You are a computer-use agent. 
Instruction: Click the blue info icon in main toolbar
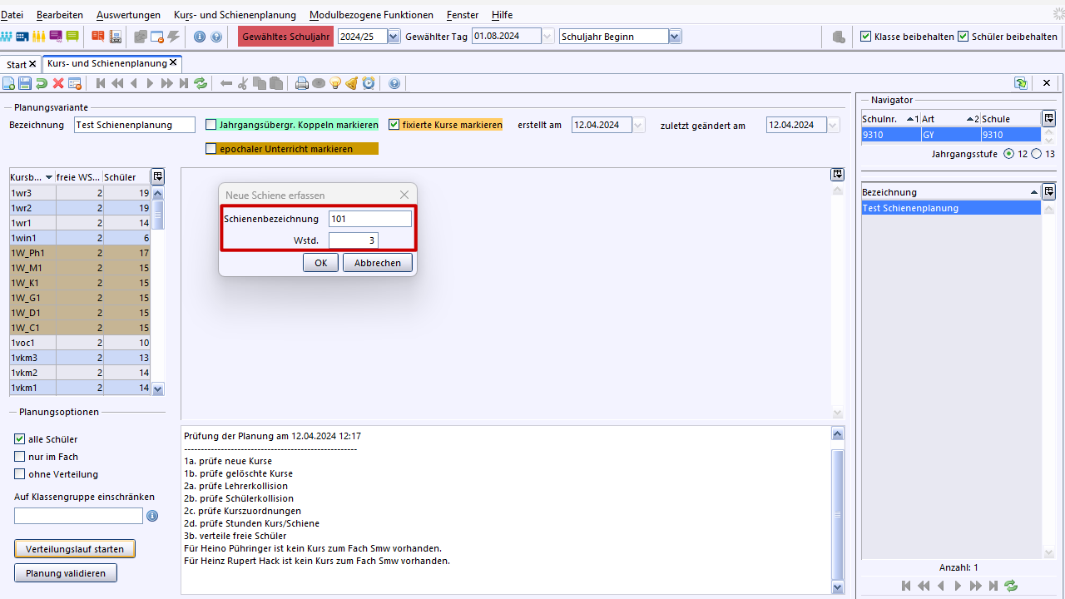(x=200, y=37)
